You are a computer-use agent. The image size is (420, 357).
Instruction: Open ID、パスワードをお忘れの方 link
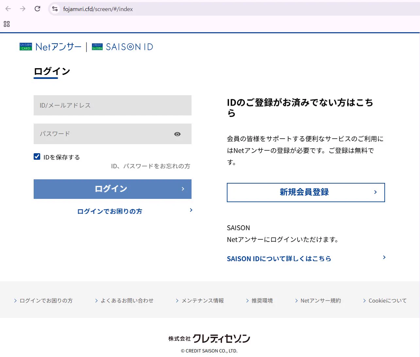[x=151, y=166]
